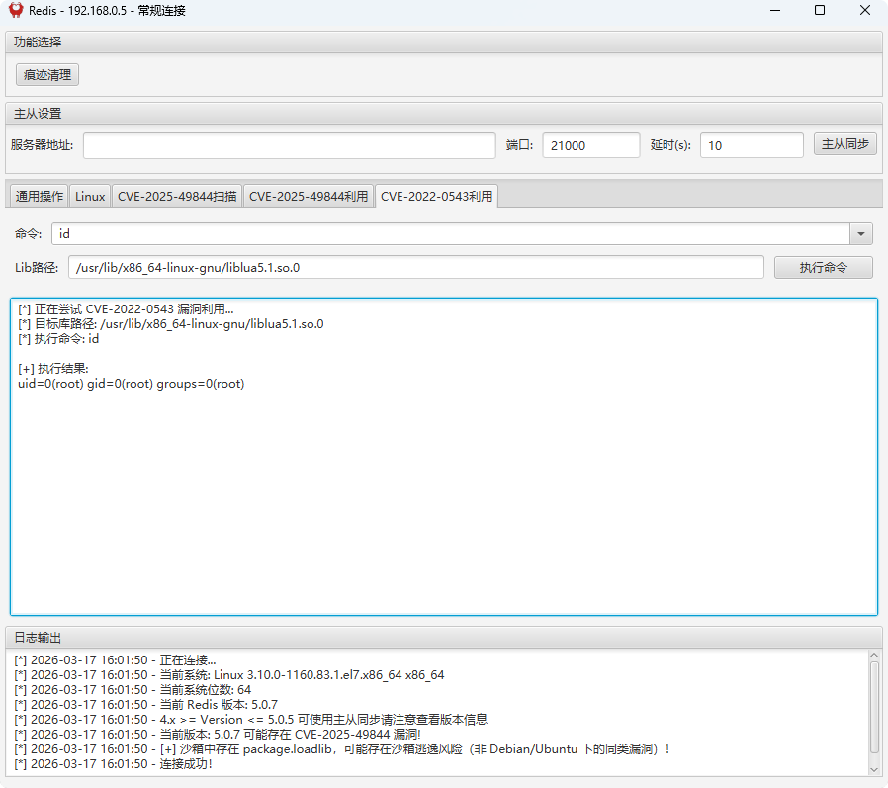Click the 执行命令 button

(824, 267)
